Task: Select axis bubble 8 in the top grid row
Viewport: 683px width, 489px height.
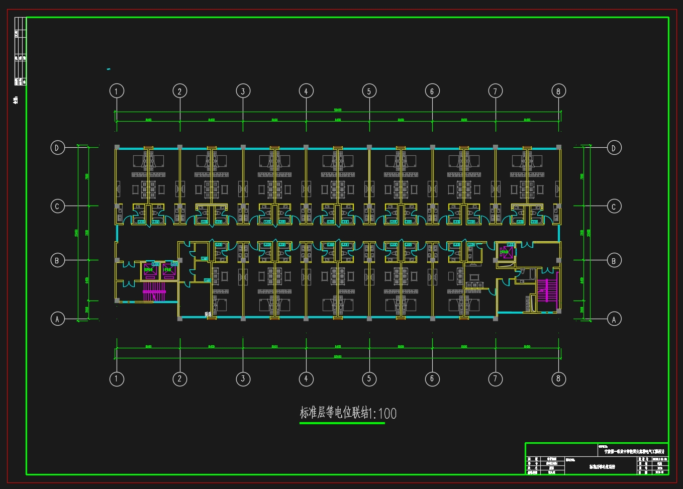Action: coord(558,91)
